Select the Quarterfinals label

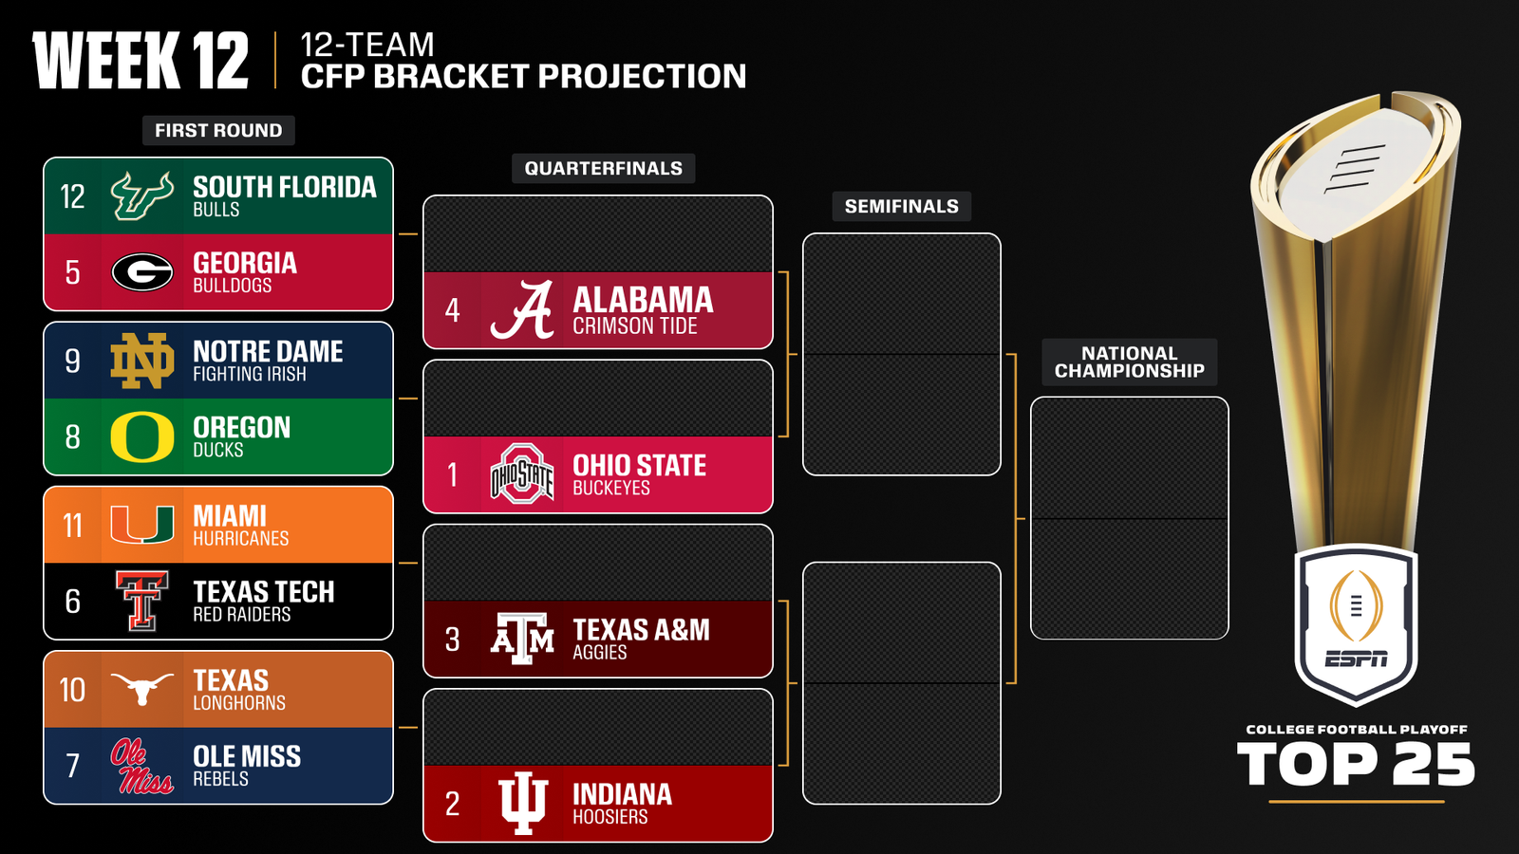[604, 168]
